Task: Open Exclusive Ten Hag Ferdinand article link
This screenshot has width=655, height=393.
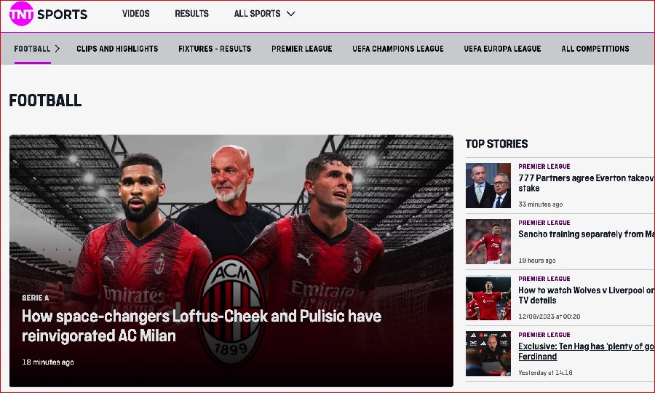Action: coord(587,352)
